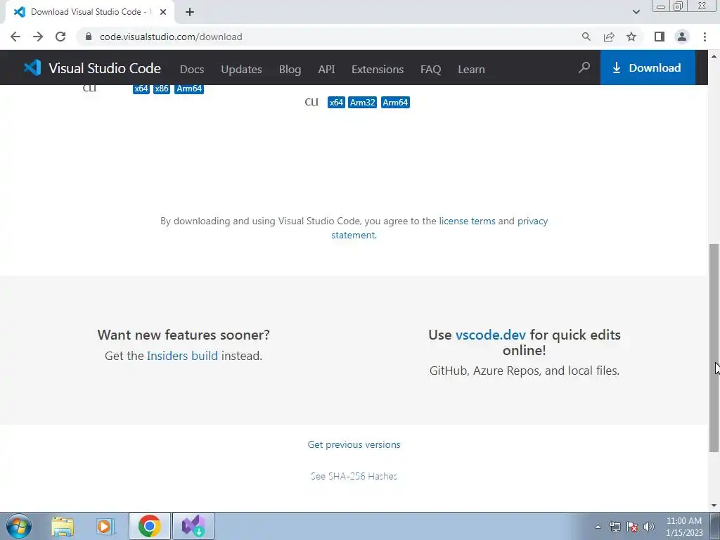The width and height of the screenshot is (720, 540).
Task: Click the page vertical scrollbar thumb
Action: click(x=714, y=347)
